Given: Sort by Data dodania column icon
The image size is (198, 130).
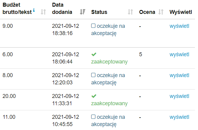Looking at the screenshot, I should (82, 12).
